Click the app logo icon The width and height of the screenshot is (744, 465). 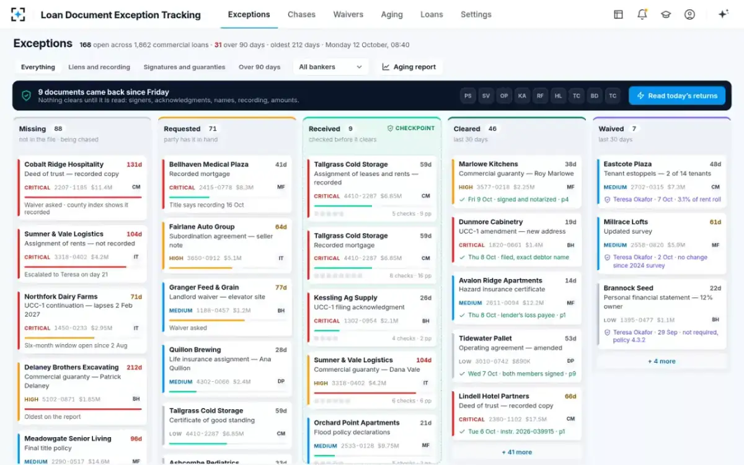(x=19, y=14)
